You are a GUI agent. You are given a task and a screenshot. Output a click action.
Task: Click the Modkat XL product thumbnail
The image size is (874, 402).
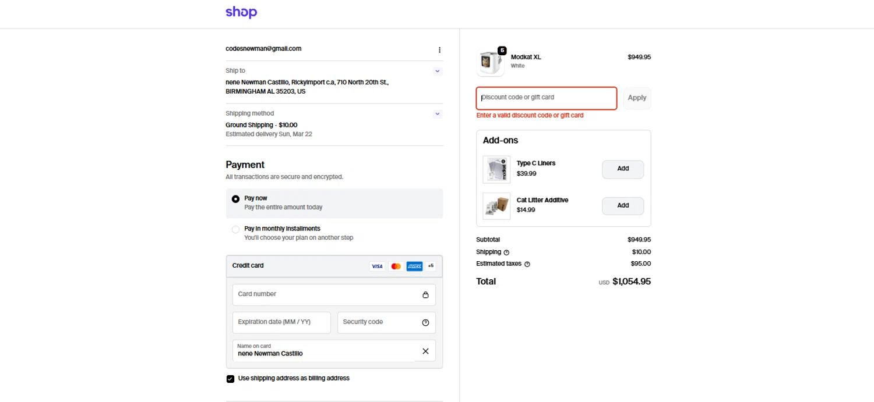click(491, 62)
